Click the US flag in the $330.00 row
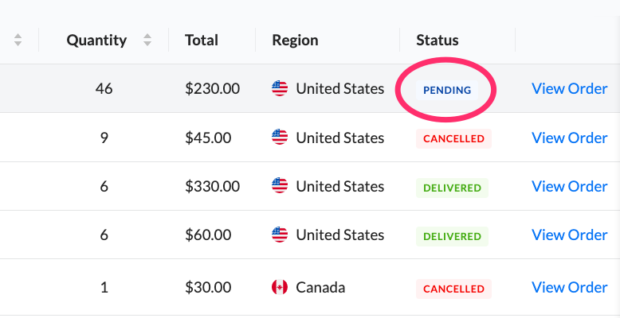This screenshot has width=620, height=318. point(280,186)
